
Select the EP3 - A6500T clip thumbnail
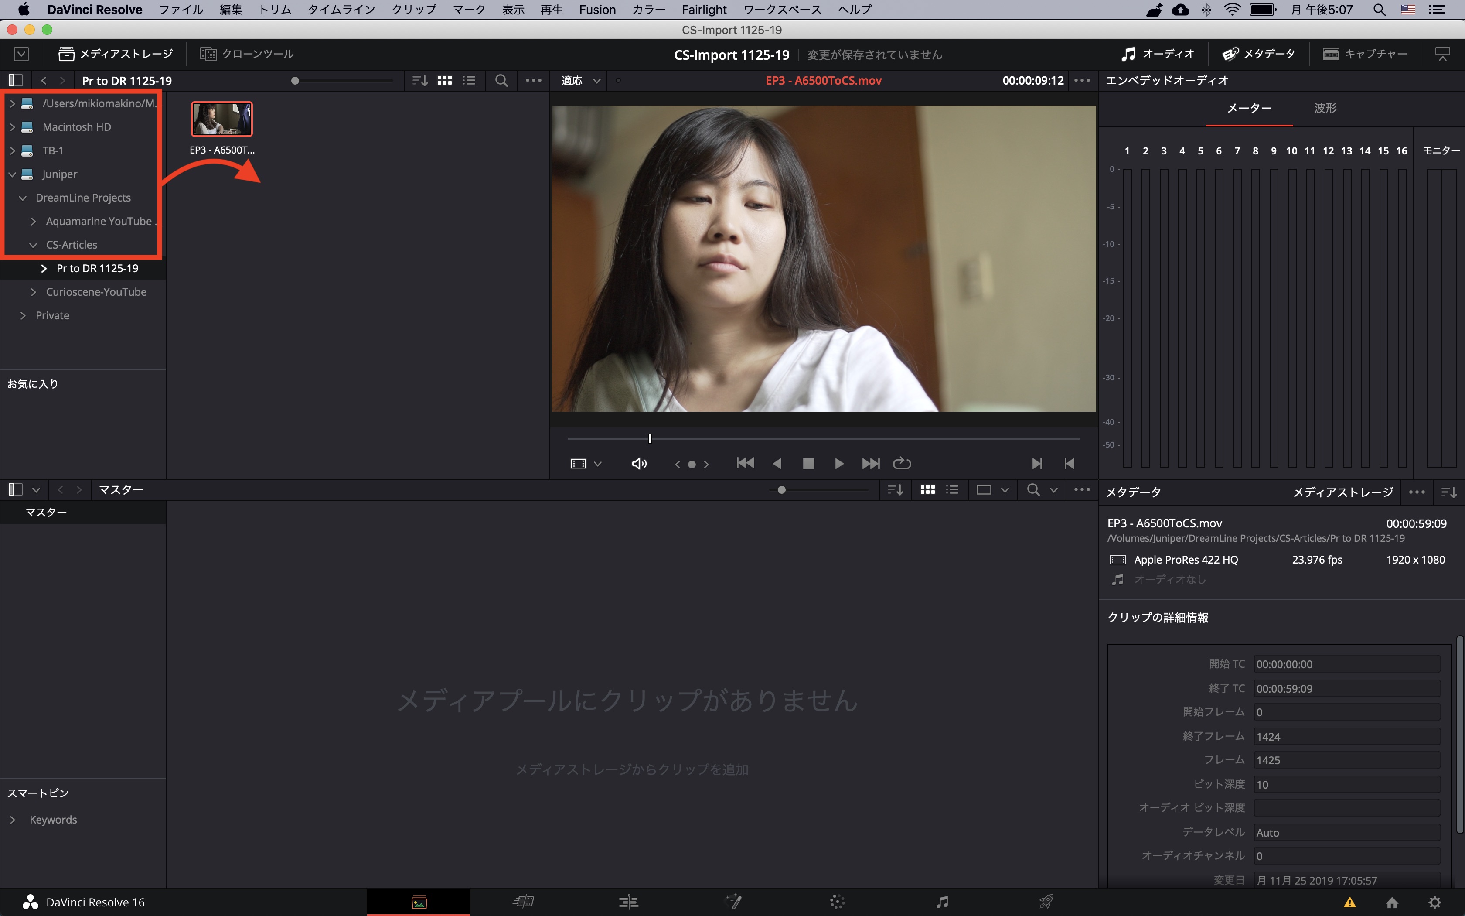tap(221, 120)
